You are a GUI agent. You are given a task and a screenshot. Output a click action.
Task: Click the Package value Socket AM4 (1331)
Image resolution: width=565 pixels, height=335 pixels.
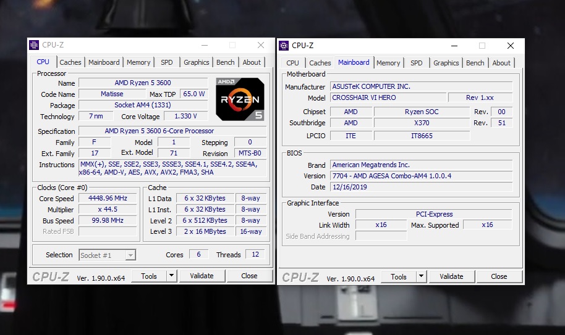click(143, 105)
